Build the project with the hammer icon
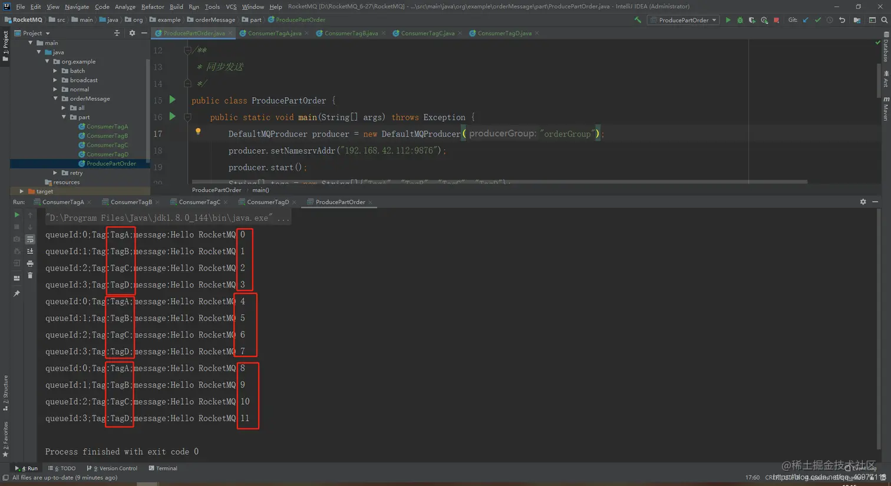The width and height of the screenshot is (891, 486). pyautogui.click(x=638, y=20)
